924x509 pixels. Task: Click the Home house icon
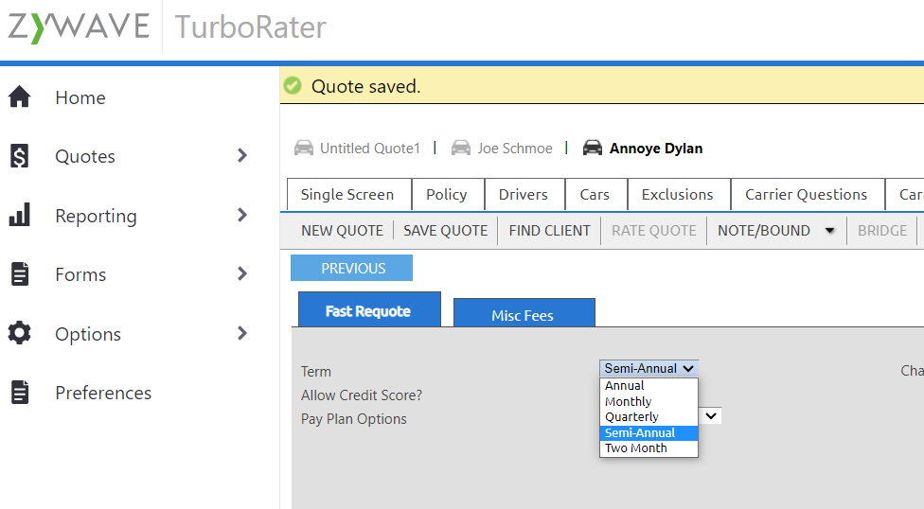click(20, 97)
